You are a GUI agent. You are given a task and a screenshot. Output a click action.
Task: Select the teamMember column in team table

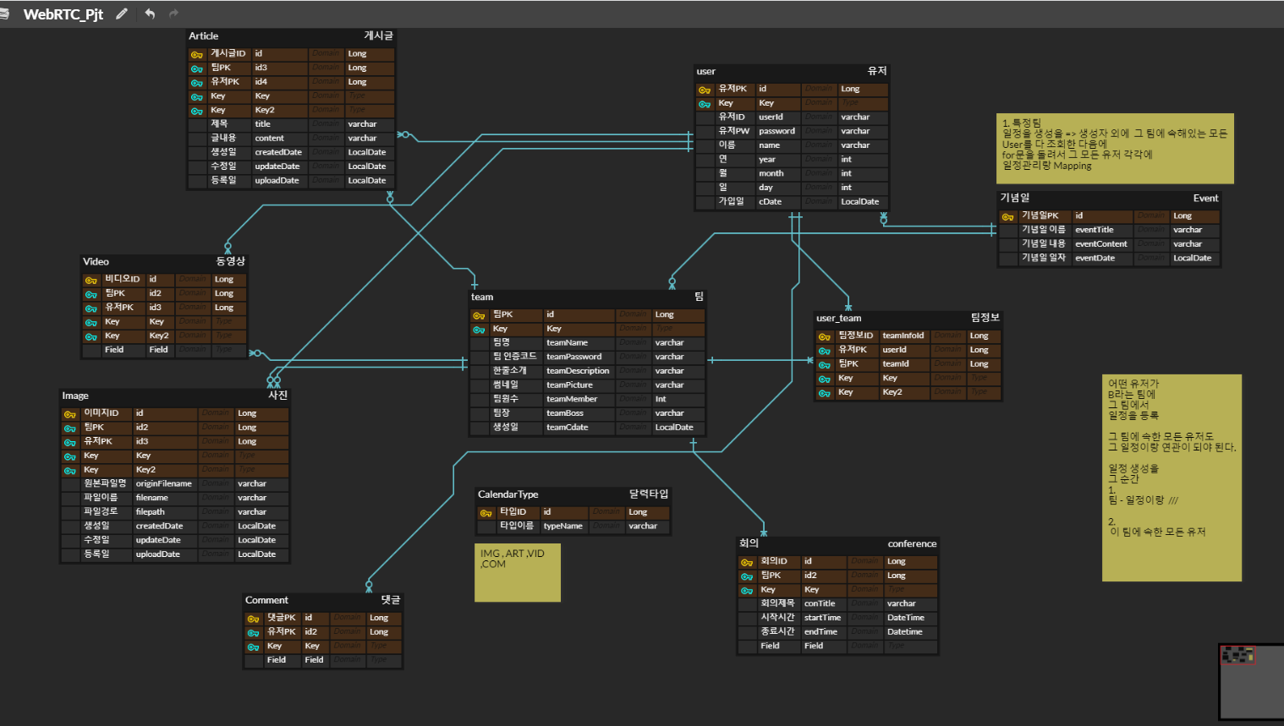coord(572,399)
